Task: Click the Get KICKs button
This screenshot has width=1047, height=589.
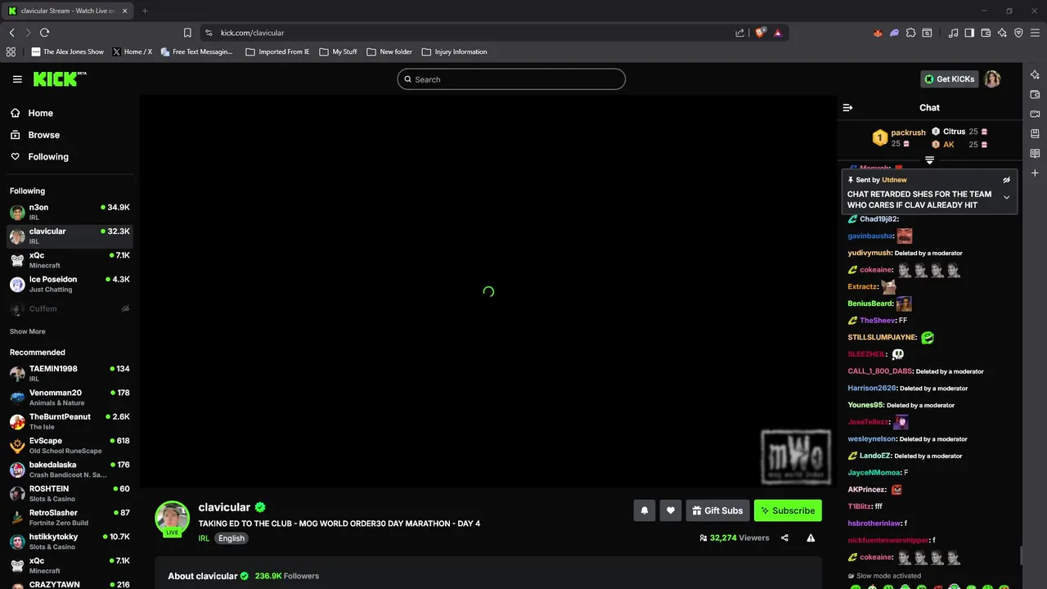Action: (x=949, y=79)
